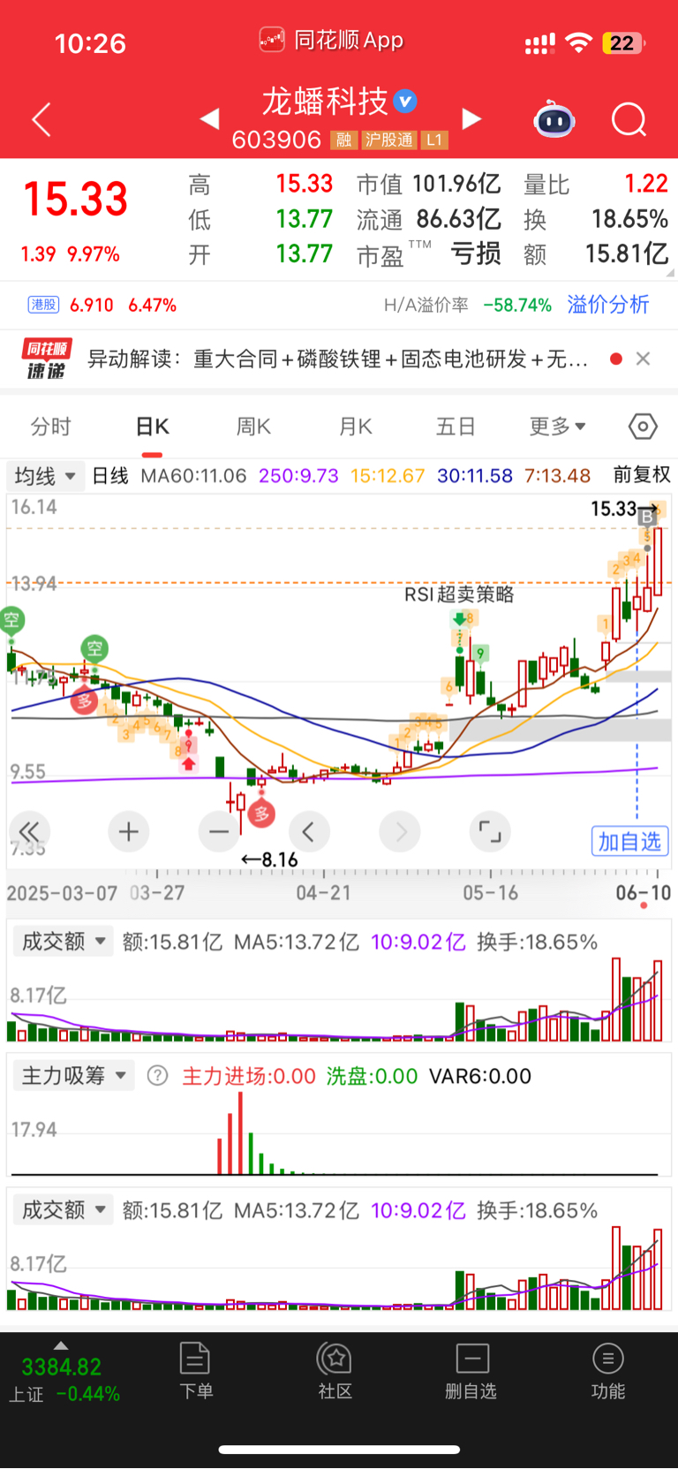
Task: Tap the 市值 101.96亿 value
Action: click(x=428, y=184)
